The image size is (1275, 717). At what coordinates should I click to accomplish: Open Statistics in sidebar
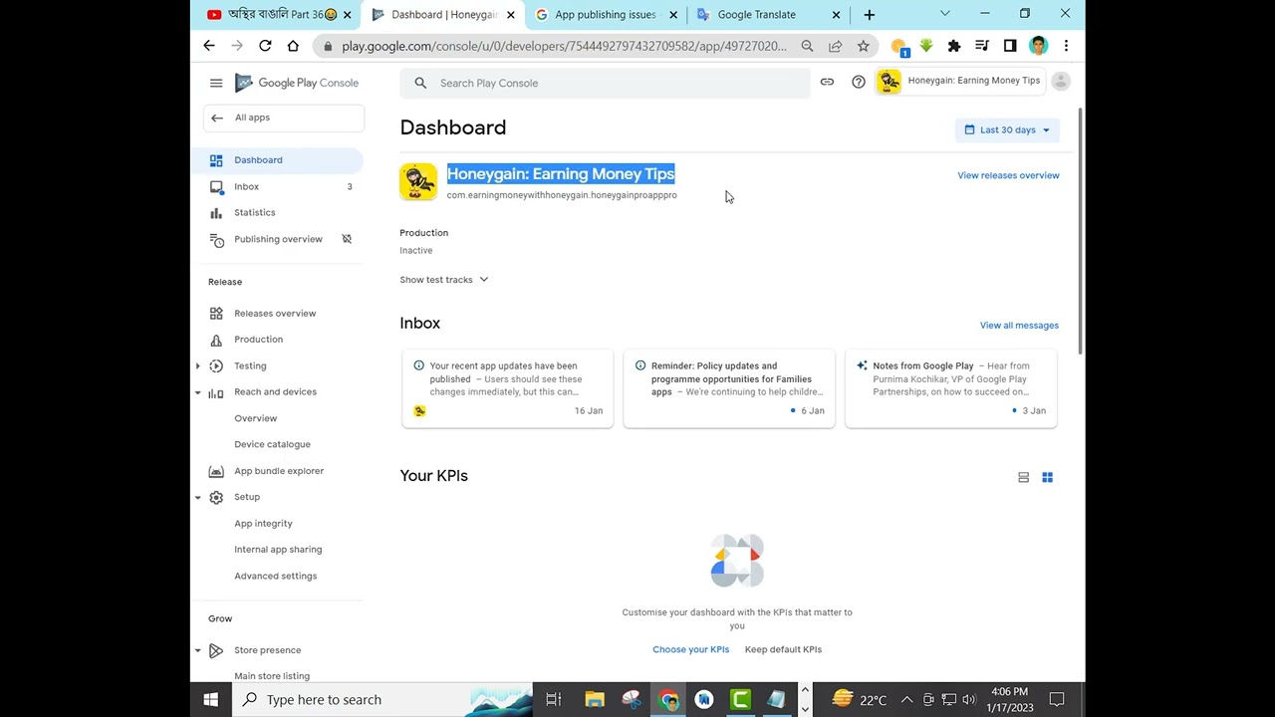point(255,213)
